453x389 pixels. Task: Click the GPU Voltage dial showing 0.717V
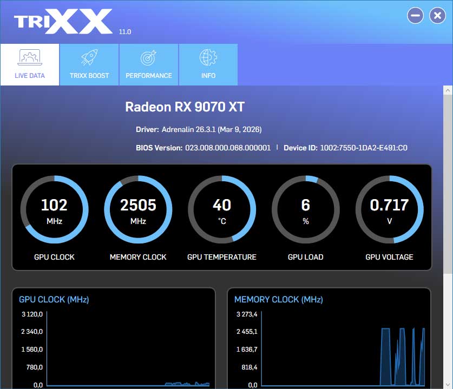click(389, 210)
